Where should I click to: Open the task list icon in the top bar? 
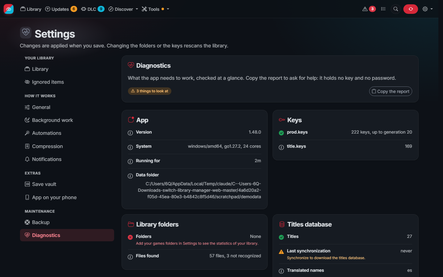coord(383,9)
